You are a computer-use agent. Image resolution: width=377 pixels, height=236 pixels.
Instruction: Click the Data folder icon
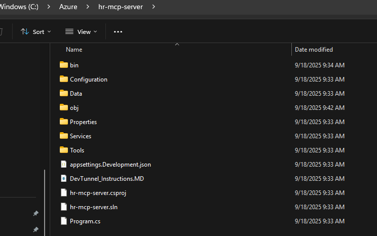pos(63,93)
